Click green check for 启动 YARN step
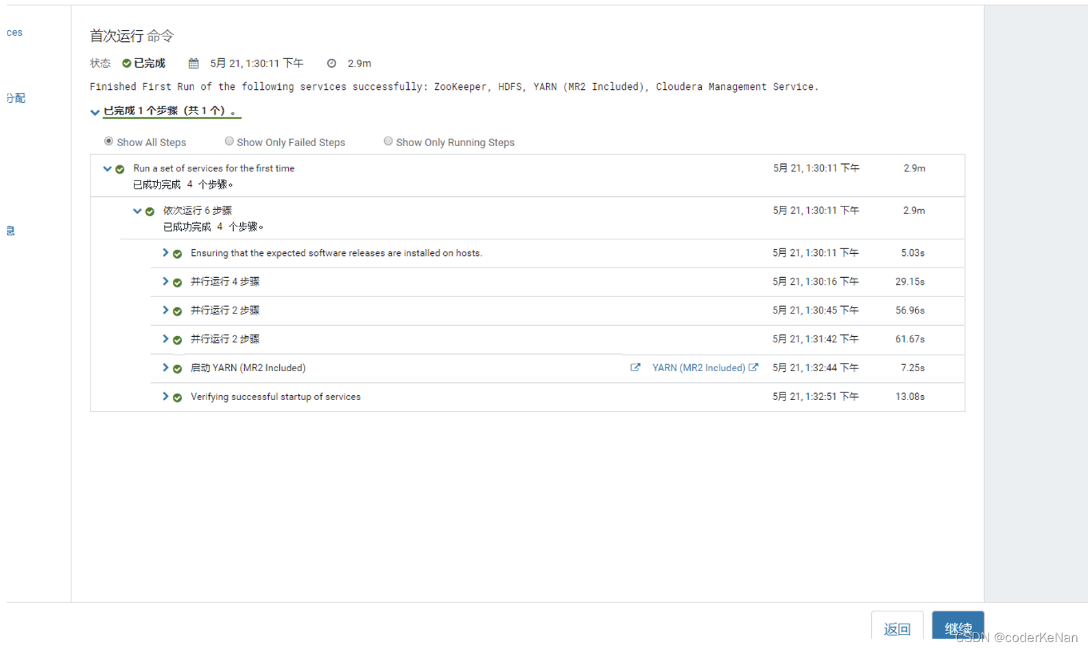This screenshot has width=1088, height=649. pyautogui.click(x=177, y=369)
